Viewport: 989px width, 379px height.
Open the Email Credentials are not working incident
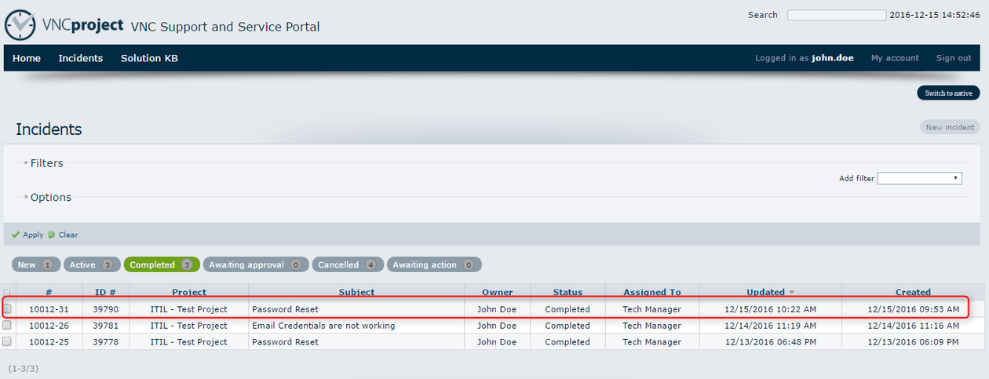(x=323, y=326)
